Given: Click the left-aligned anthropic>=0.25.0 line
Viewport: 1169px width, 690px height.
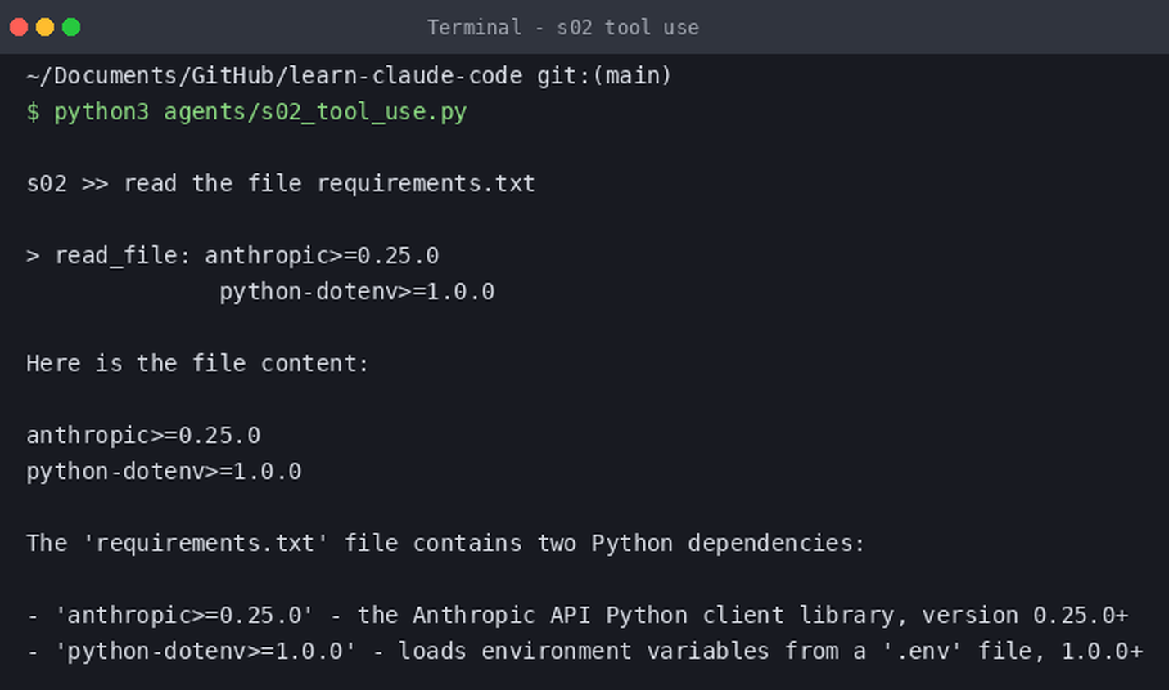Looking at the screenshot, I should click(143, 435).
